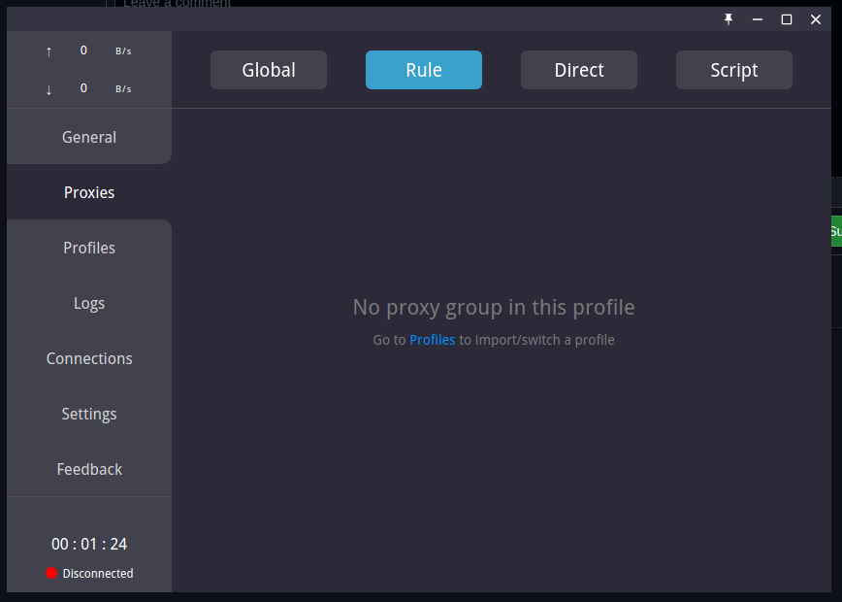Open the Profiles page from the sidebar
This screenshot has width=842, height=602.
click(x=88, y=248)
